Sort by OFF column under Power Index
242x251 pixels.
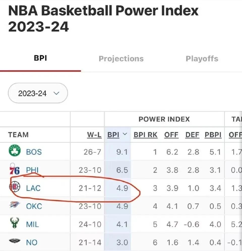171,135
